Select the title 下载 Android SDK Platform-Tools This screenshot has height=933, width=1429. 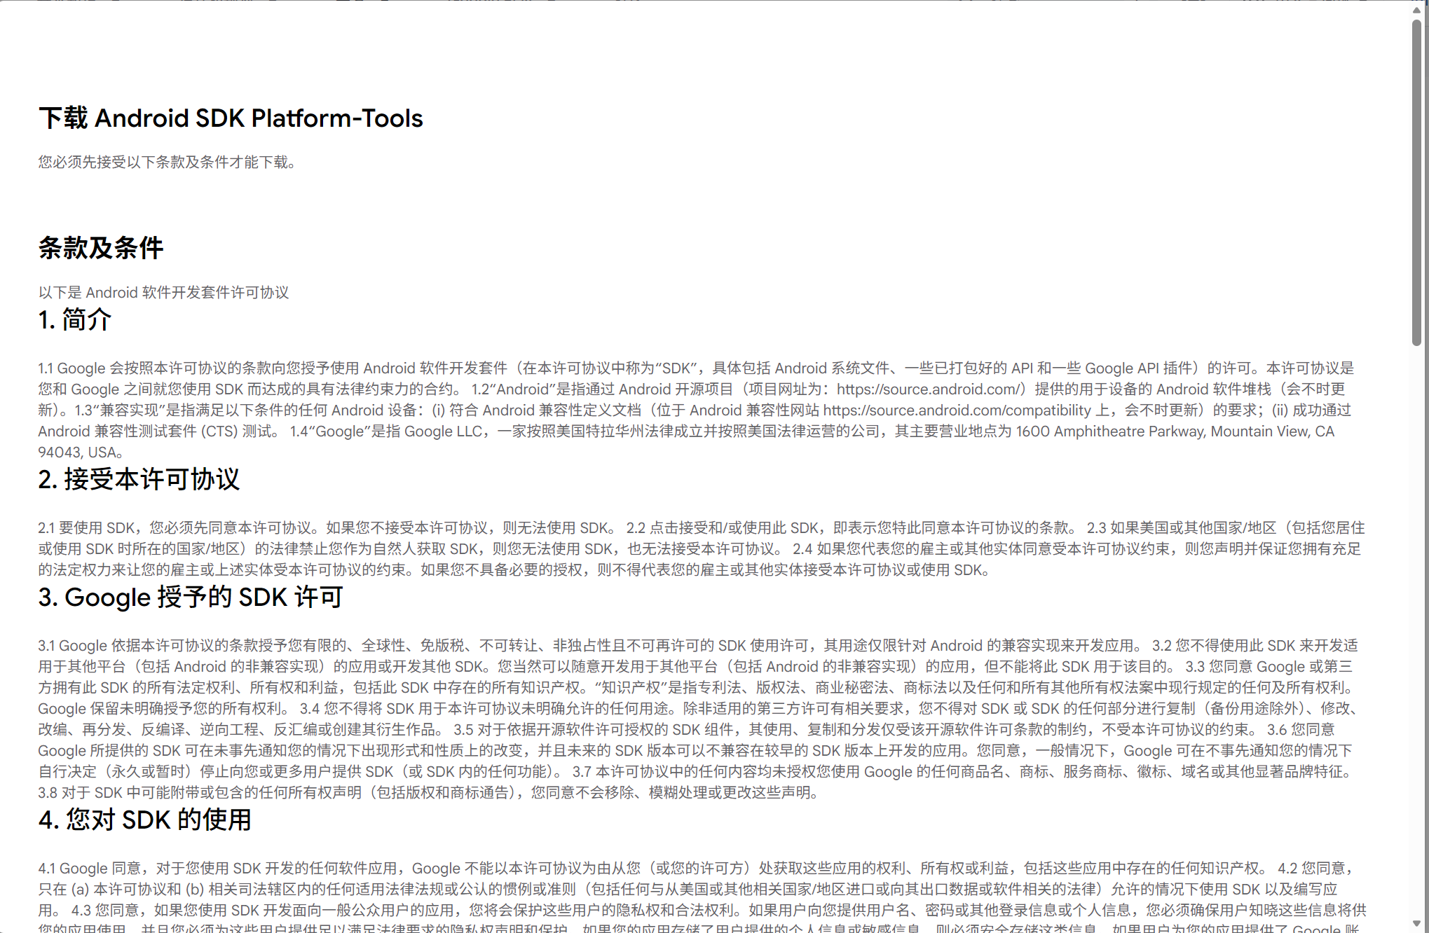pos(230,118)
